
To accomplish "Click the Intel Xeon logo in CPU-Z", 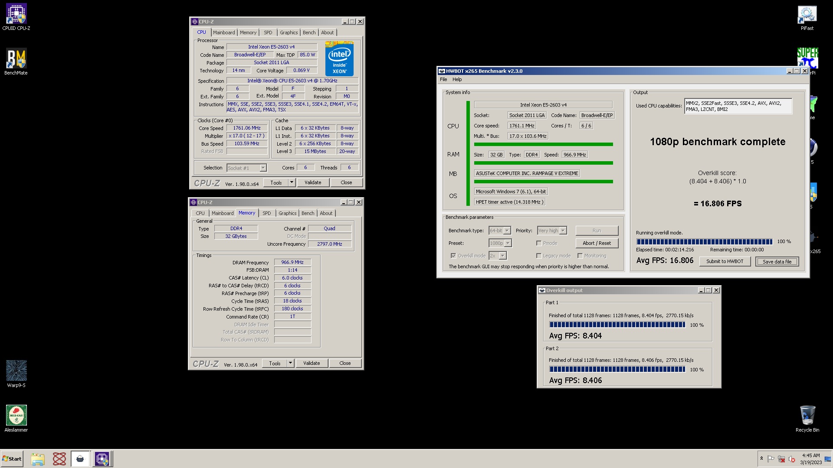I will coord(339,58).
